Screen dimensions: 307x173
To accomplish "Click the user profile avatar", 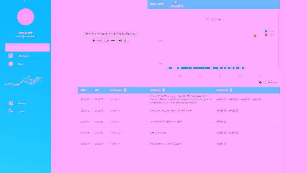I will pyautogui.click(x=25, y=17).
